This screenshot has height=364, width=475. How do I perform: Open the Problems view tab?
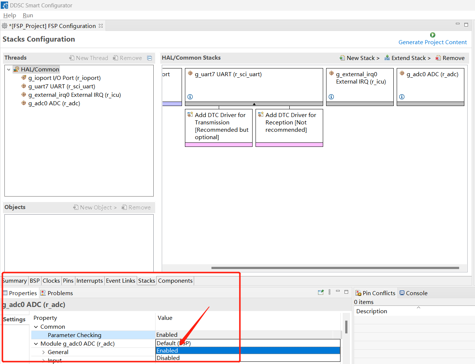[x=57, y=293]
